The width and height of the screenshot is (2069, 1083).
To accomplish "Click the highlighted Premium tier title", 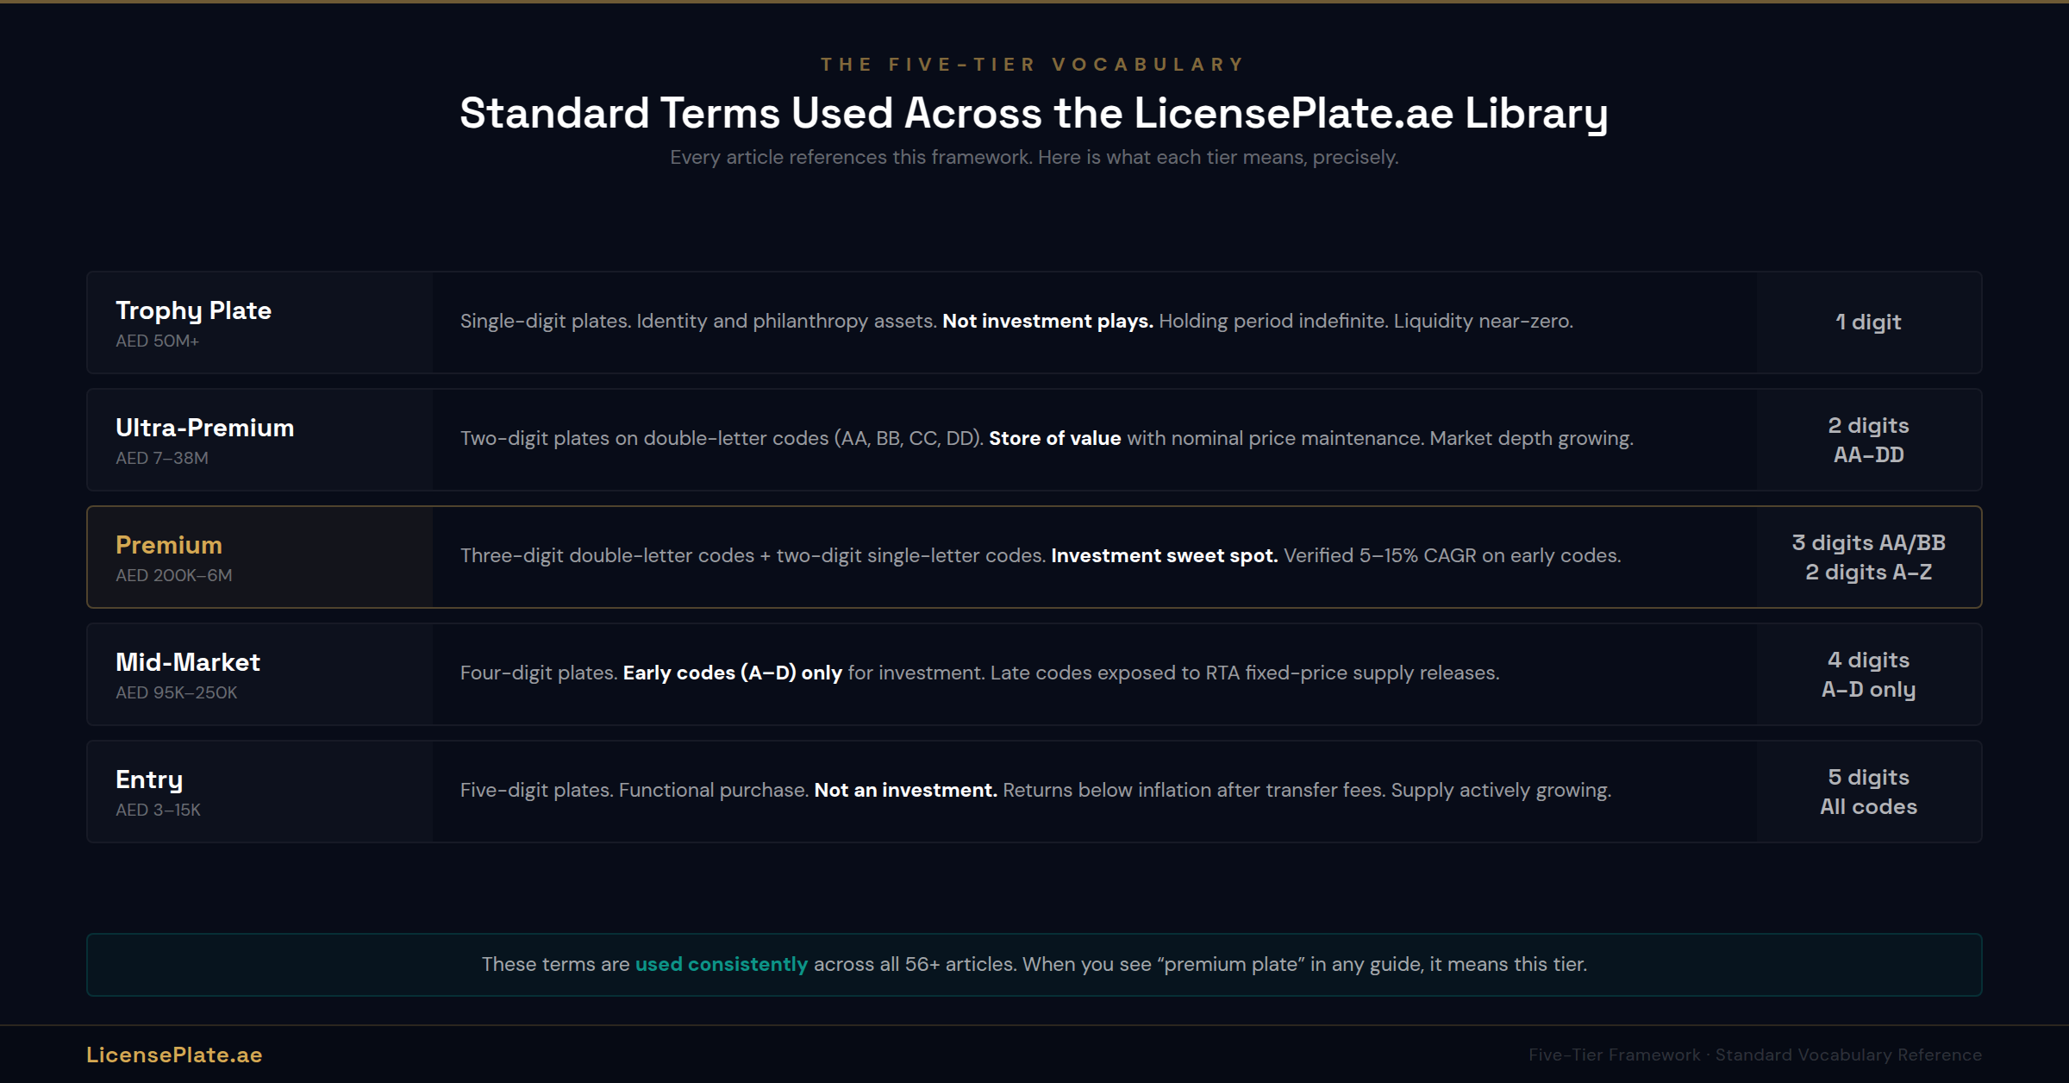I will (x=169, y=545).
